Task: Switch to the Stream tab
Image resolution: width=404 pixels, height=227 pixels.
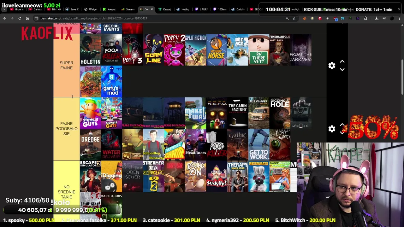Action: pyautogui.click(x=128, y=9)
